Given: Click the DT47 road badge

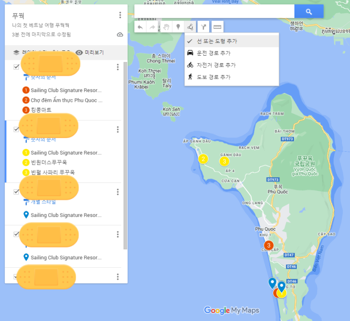Looking at the screenshot, I should point(289,255).
